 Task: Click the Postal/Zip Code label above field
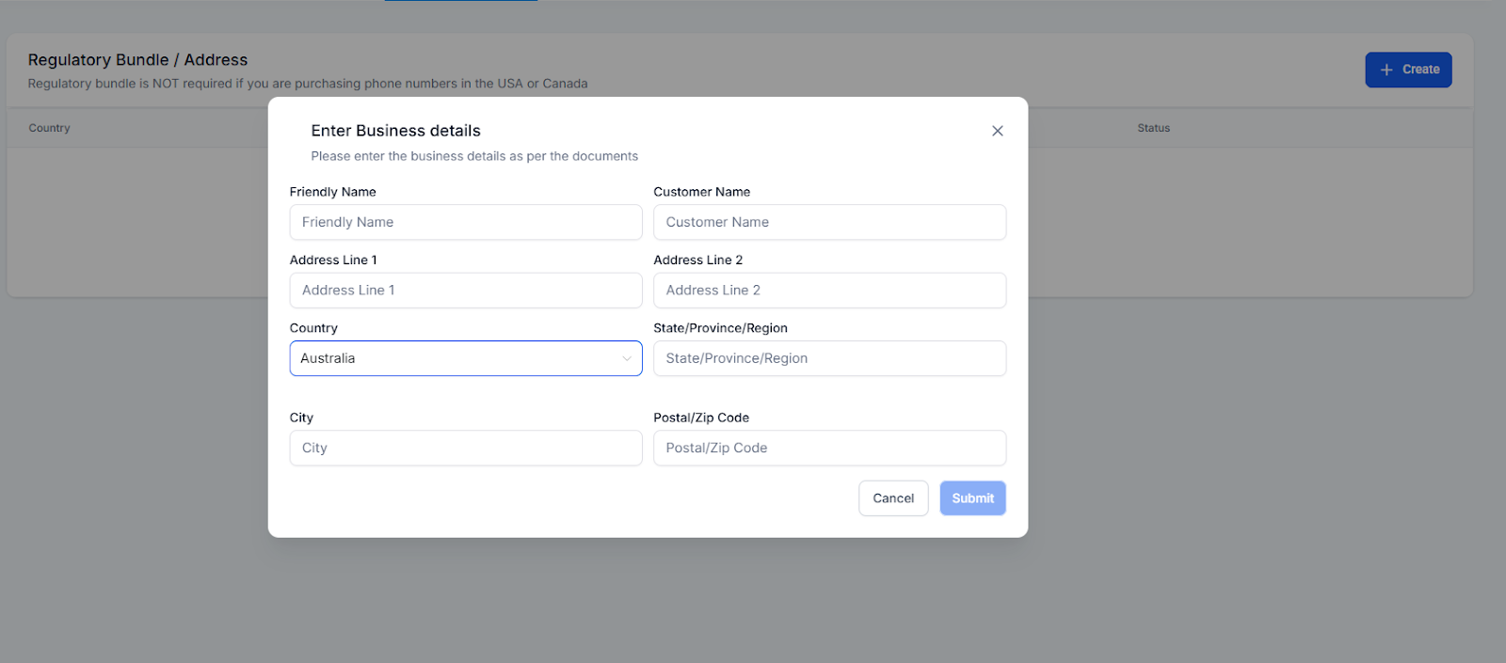701,418
